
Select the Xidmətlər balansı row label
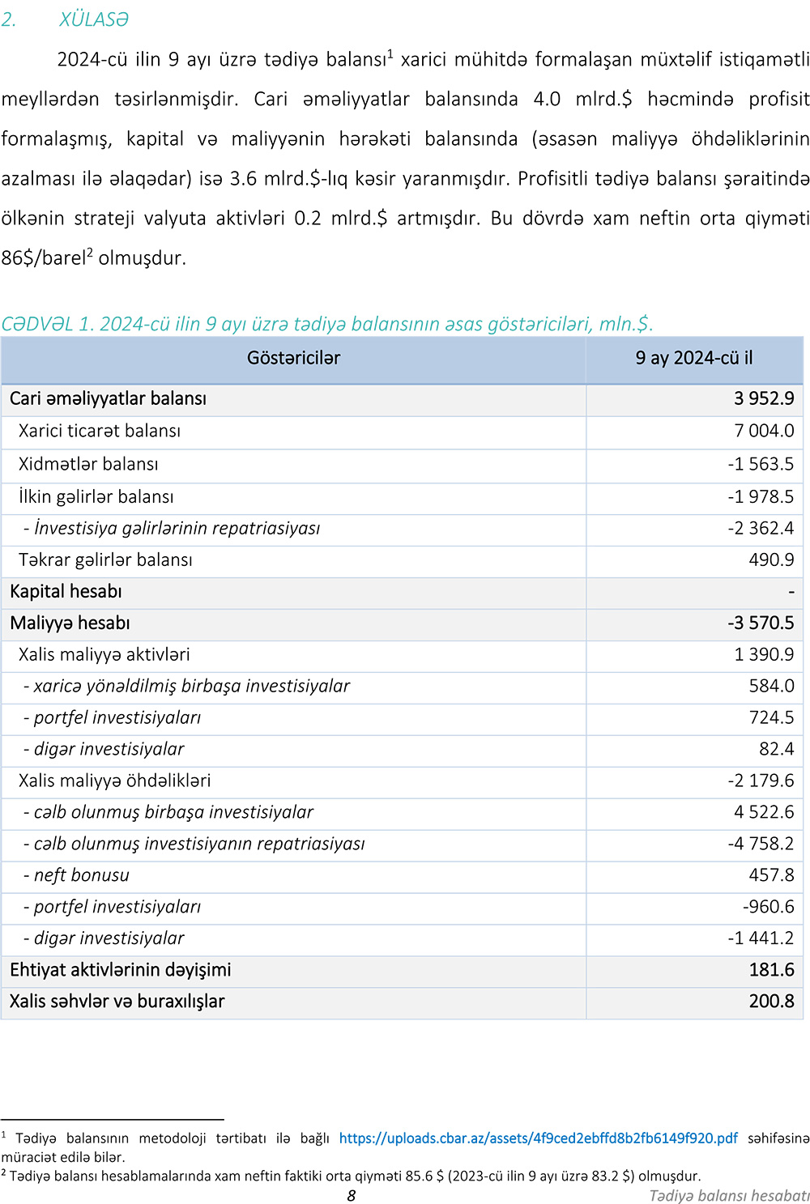point(88,464)
